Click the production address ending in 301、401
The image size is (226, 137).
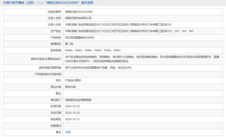click(x=129, y=31)
